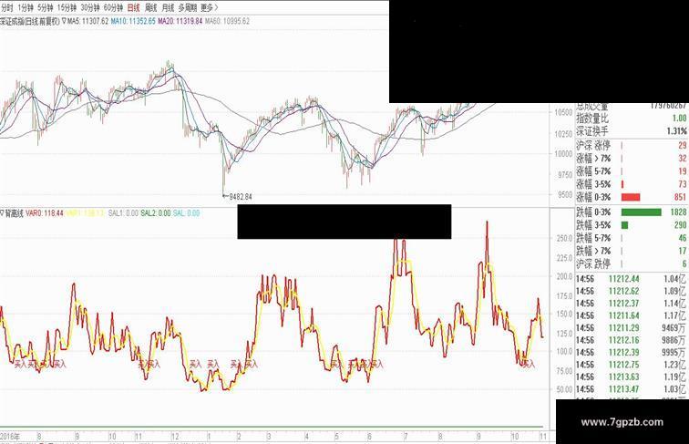The image size is (689, 444).
Task: Click the 跌幅 5-7% row showing 46
Action: click(x=631, y=238)
